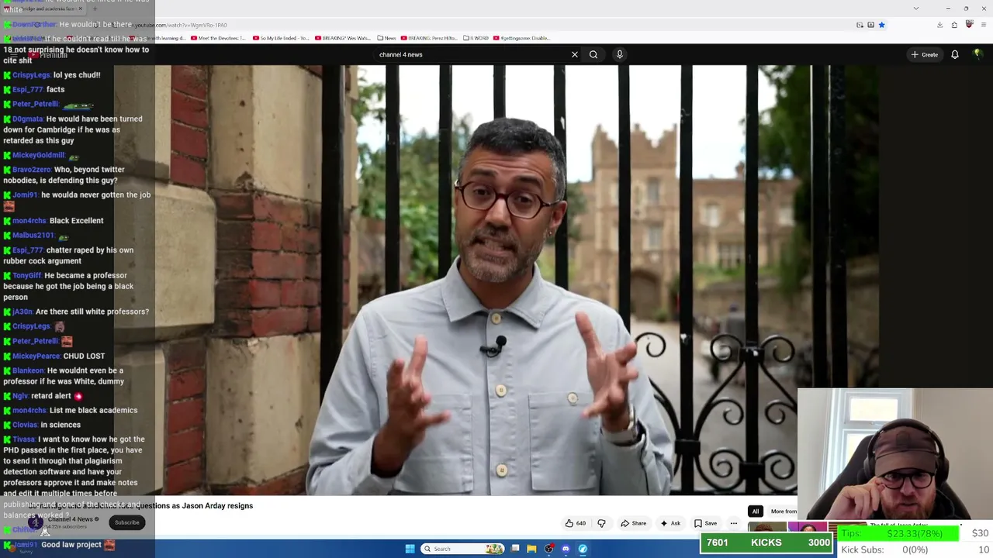The image size is (993, 558).
Task: Open the Windows Start menu
Action: click(410, 549)
